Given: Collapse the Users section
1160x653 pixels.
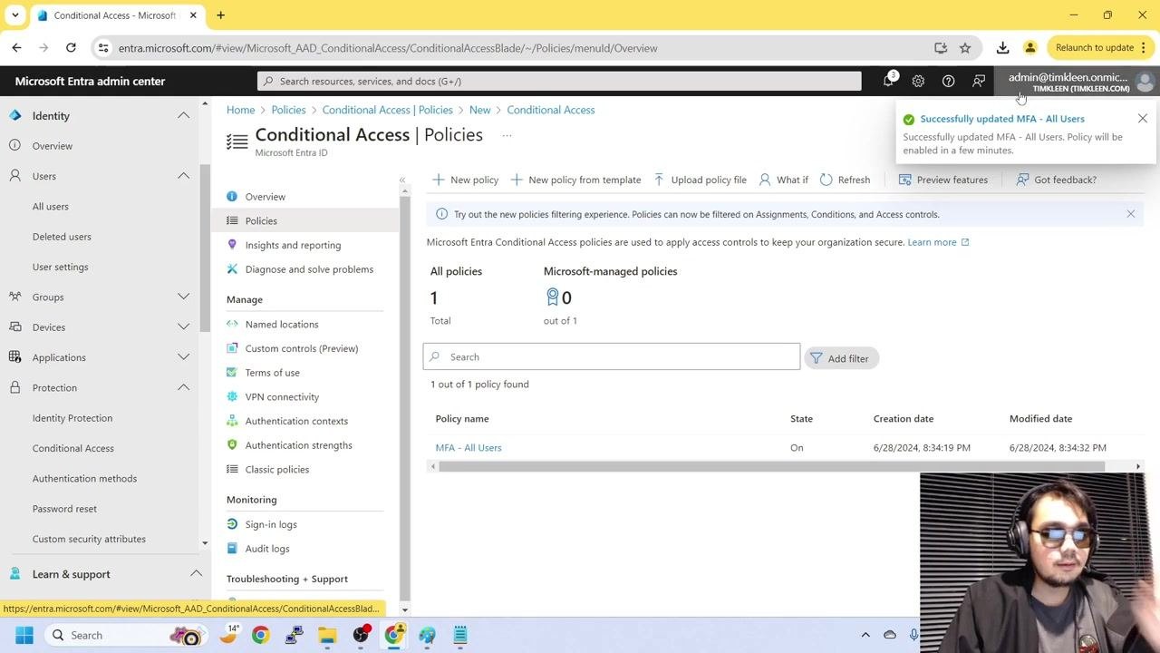Looking at the screenshot, I should 183,176.
